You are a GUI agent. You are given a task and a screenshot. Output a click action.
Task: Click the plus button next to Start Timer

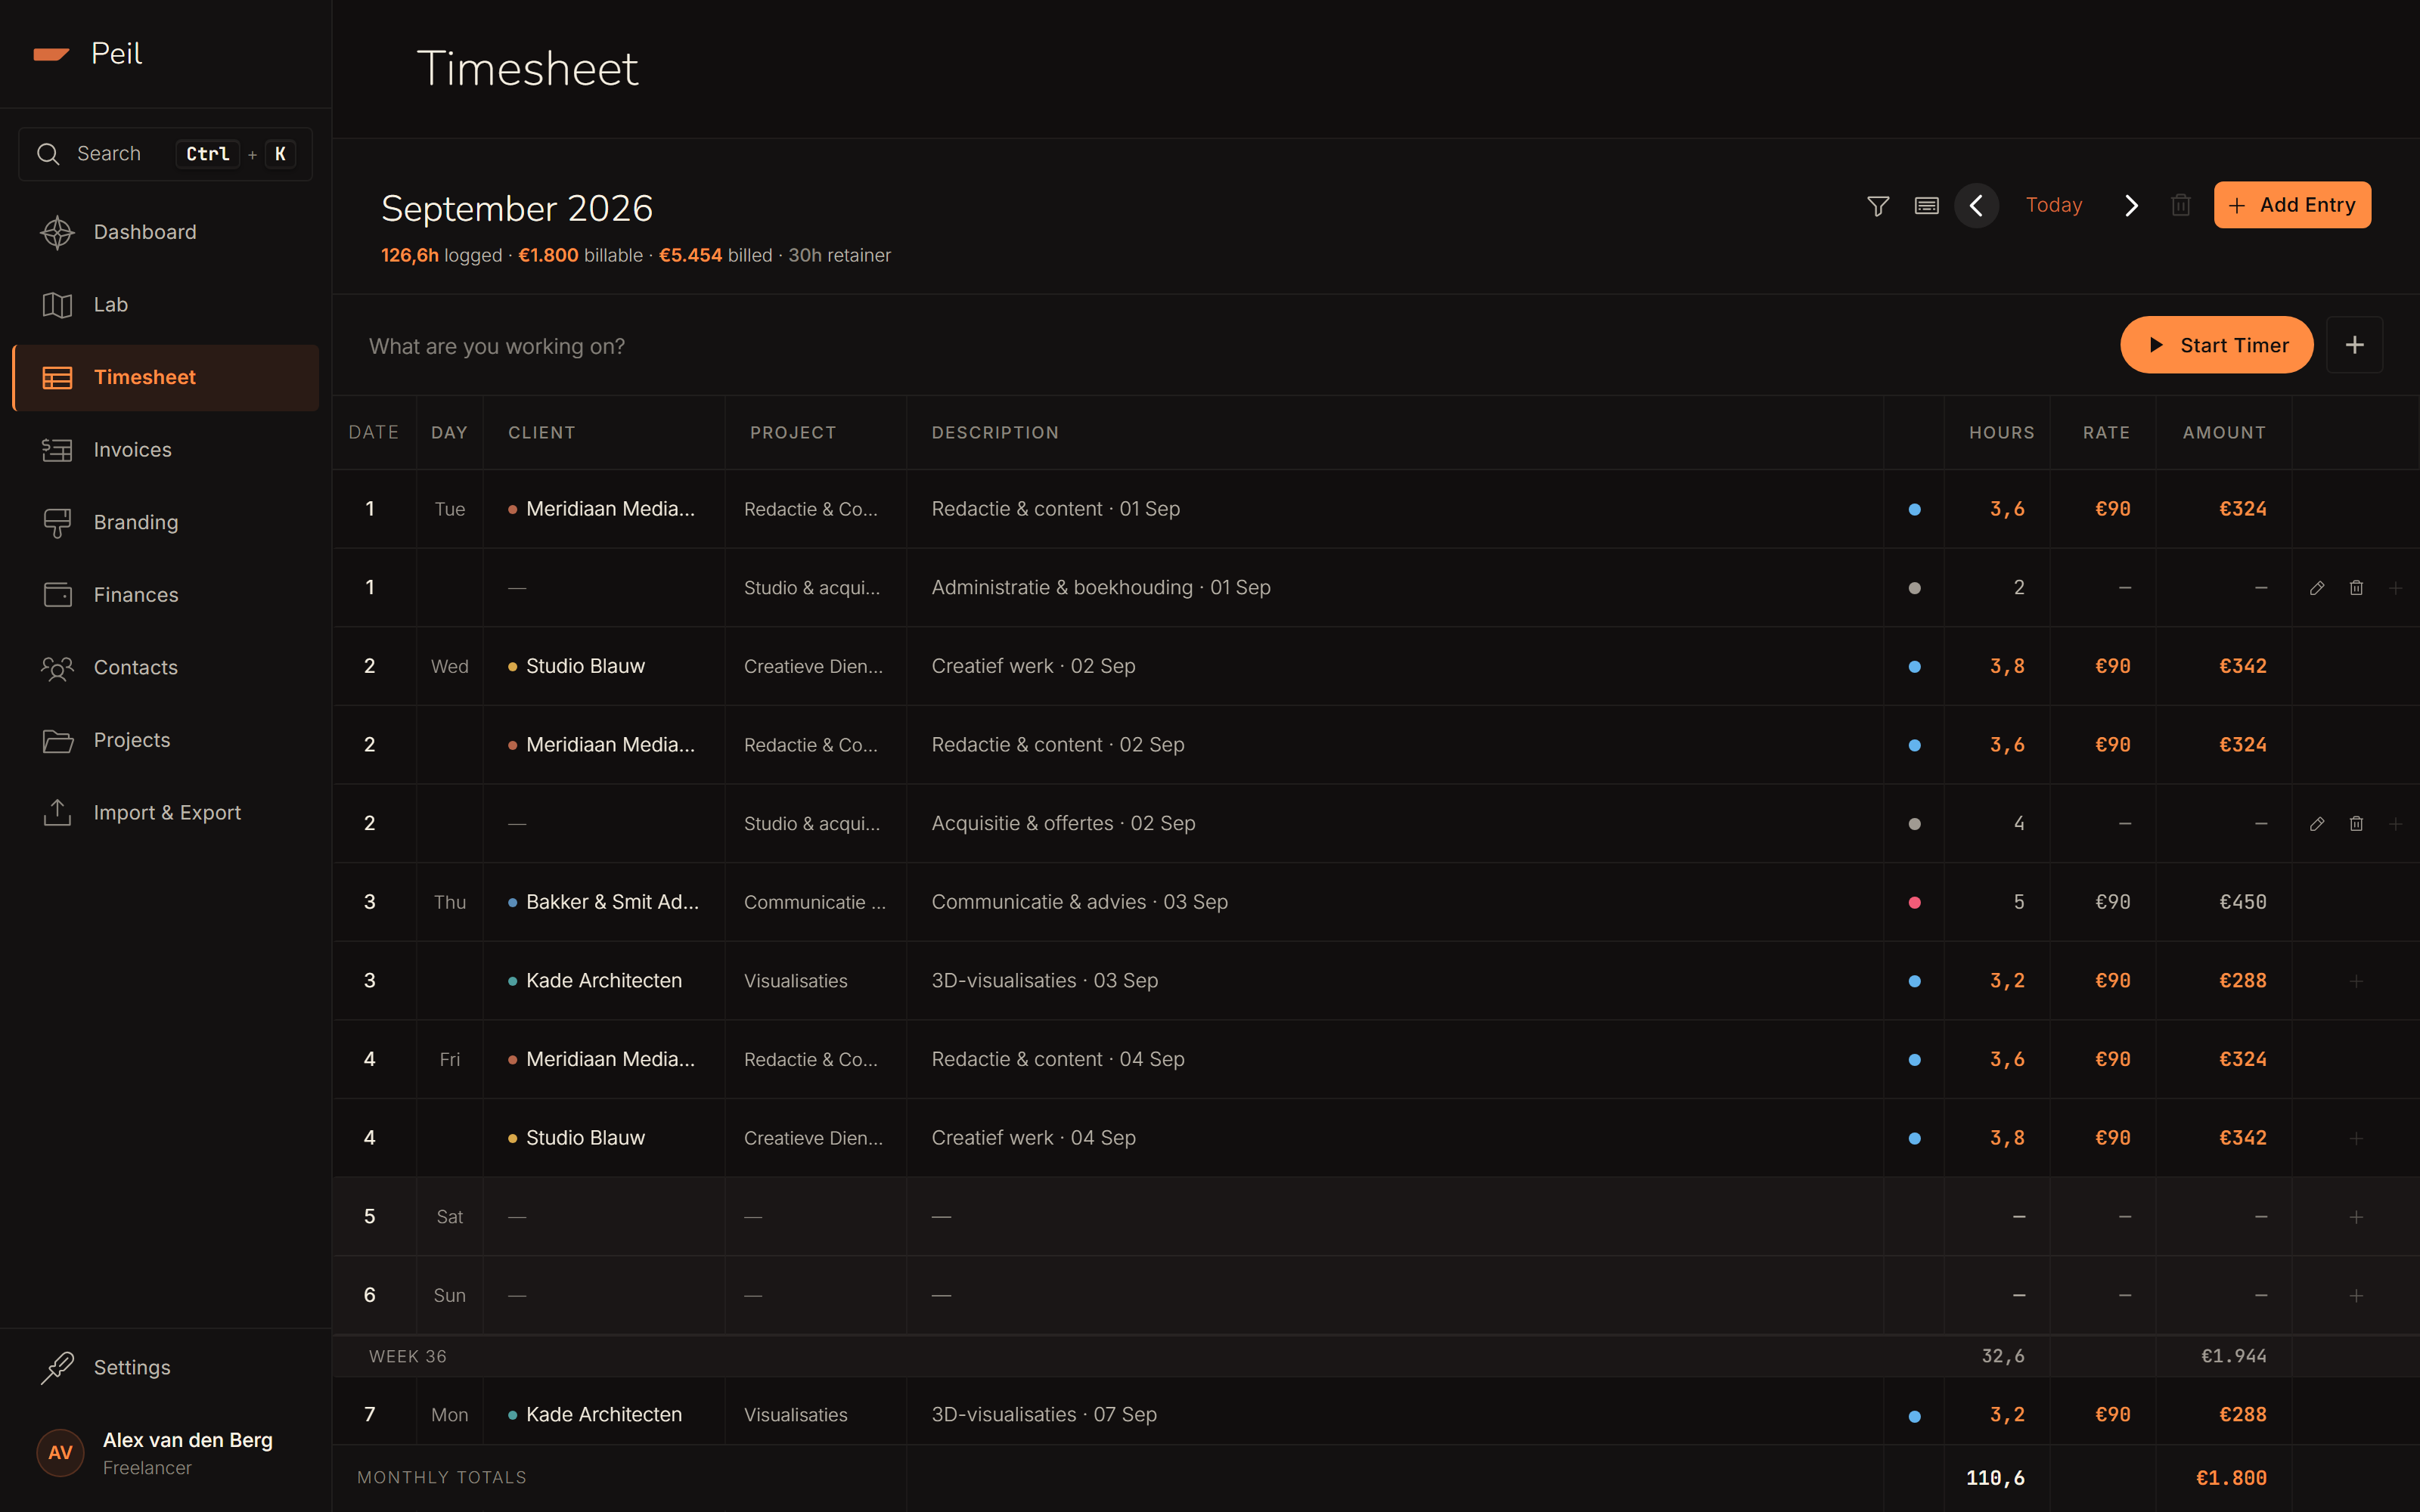point(2354,345)
